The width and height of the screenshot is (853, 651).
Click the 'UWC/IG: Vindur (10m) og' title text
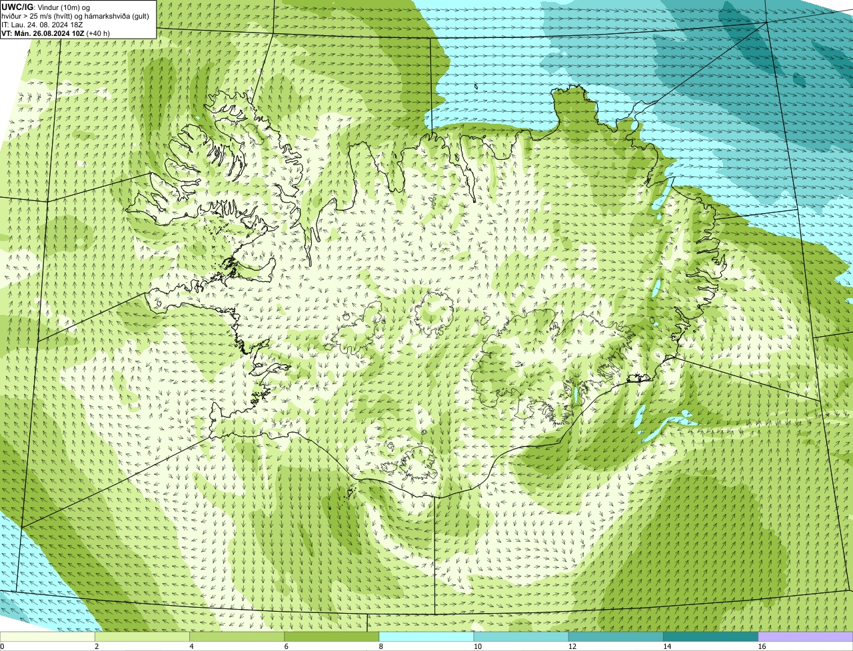(46, 7)
